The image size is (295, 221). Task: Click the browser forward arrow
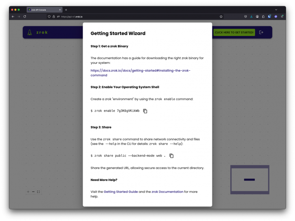click(x=19, y=17)
